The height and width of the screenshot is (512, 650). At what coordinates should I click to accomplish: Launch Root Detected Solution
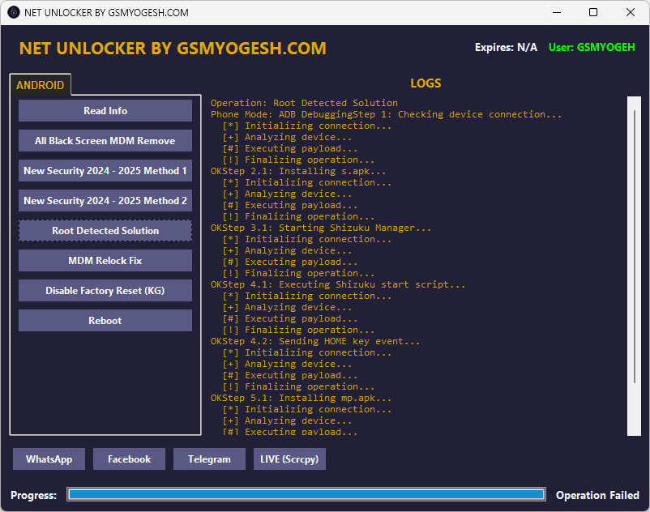click(x=105, y=231)
